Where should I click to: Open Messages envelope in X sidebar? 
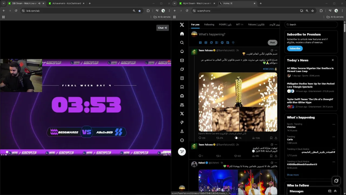click(x=182, y=60)
